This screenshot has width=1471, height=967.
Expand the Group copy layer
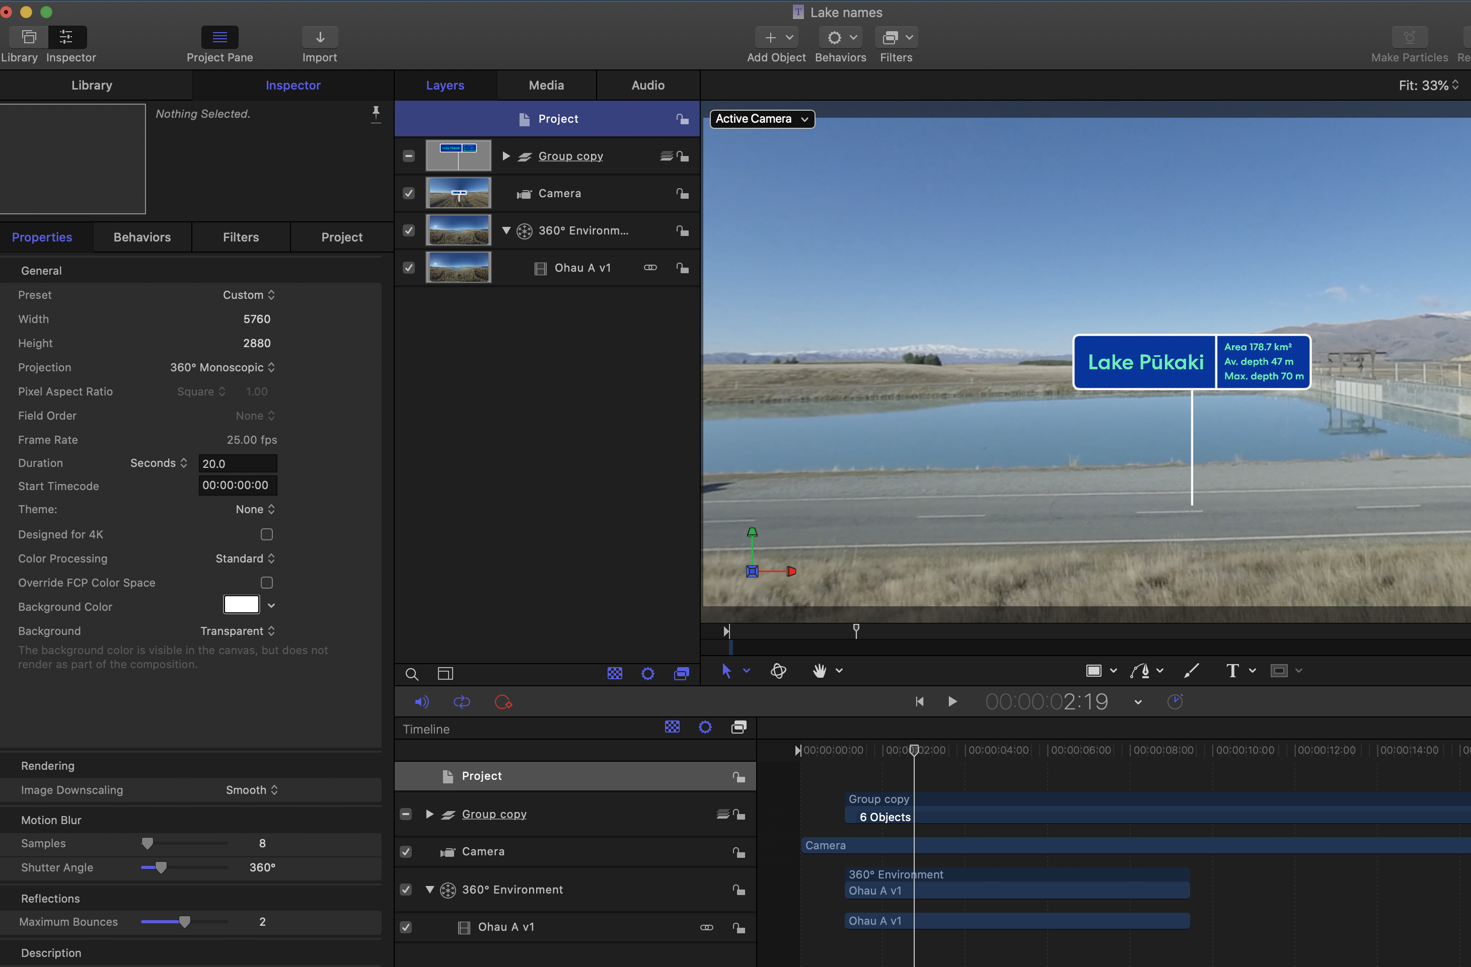506,156
